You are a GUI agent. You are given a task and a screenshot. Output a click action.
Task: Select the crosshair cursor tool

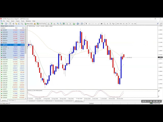(89, 24)
